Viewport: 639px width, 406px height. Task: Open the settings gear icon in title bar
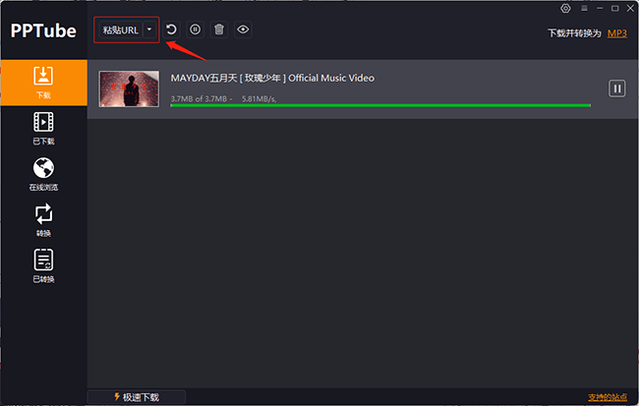point(565,8)
